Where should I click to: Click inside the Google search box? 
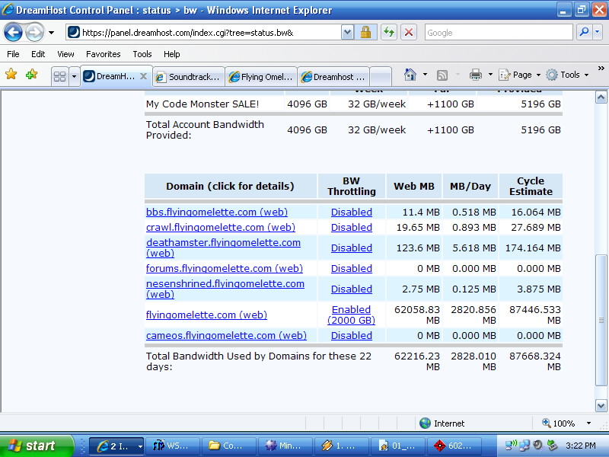pyautogui.click(x=499, y=33)
